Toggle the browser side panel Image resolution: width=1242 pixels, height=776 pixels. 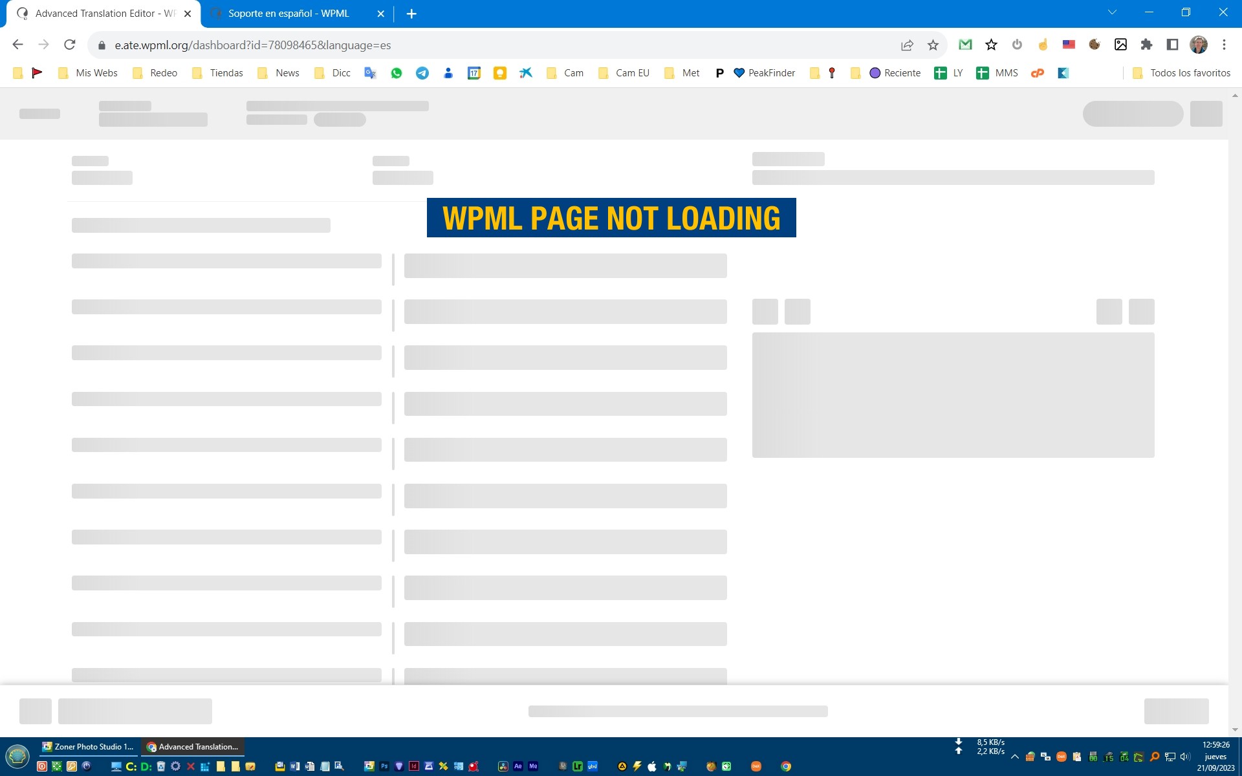[1172, 45]
